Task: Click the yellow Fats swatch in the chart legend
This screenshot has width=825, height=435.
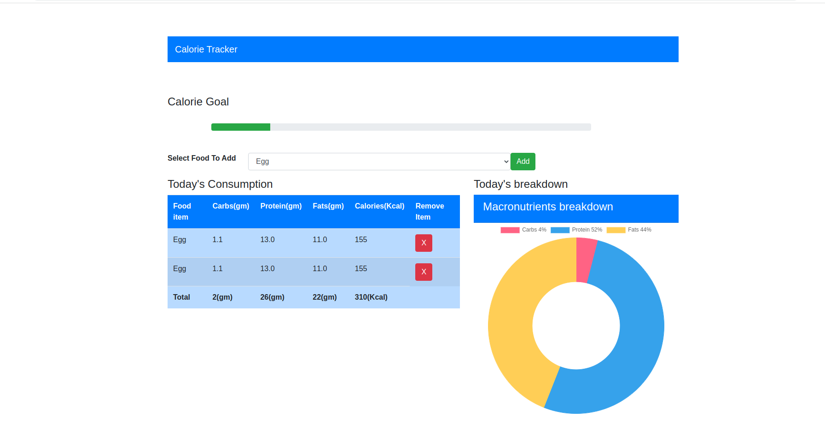Action: (616, 229)
